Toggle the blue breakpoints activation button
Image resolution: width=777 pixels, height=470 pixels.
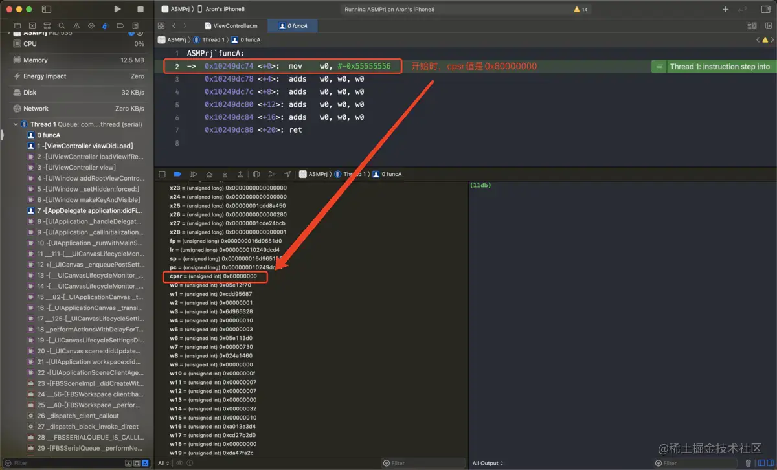(x=177, y=174)
